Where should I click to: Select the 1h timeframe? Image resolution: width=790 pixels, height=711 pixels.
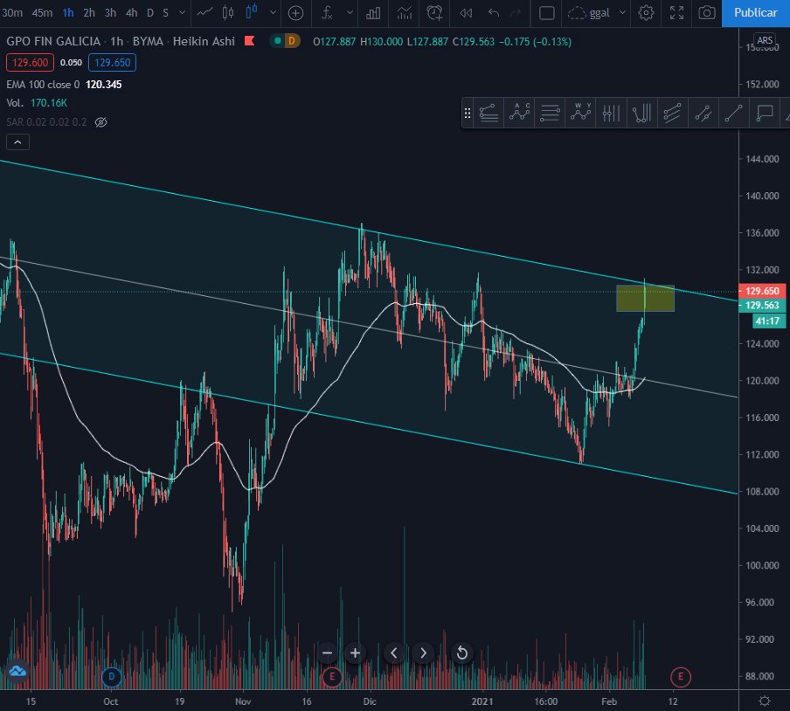point(68,12)
